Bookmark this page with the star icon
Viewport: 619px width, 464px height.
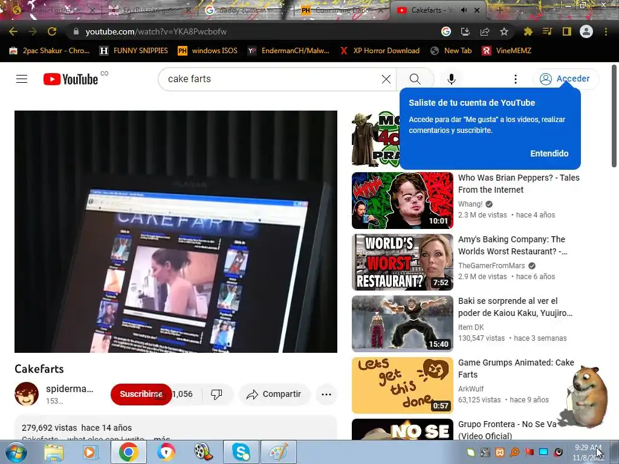click(504, 31)
